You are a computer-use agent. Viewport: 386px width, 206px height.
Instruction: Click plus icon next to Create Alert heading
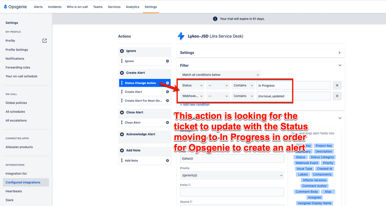pyautogui.click(x=122, y=73)
